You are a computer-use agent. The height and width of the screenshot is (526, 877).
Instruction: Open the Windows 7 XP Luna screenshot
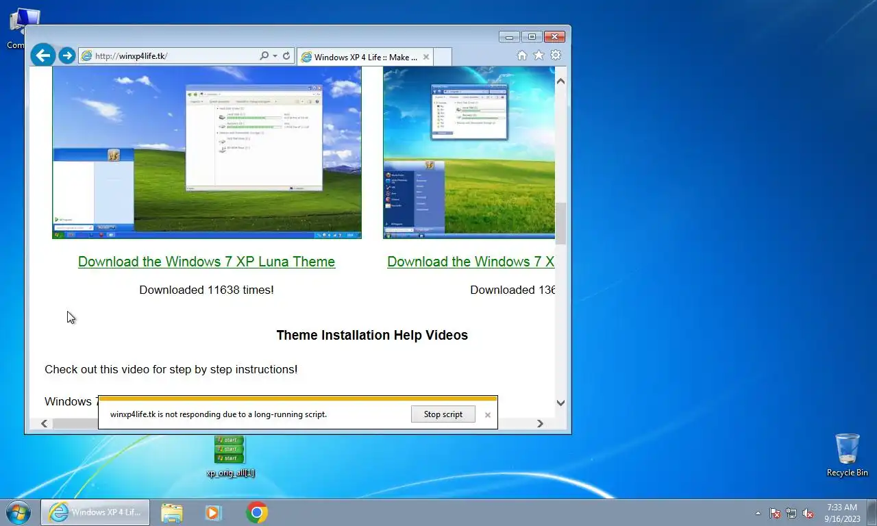(x=207, y=153)
